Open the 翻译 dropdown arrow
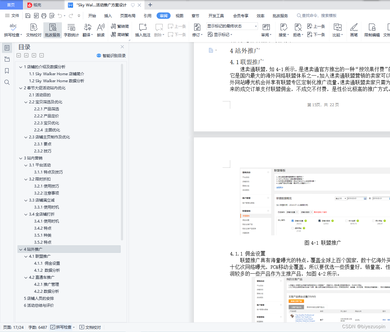Screen dimensions: 390x332 92,35
